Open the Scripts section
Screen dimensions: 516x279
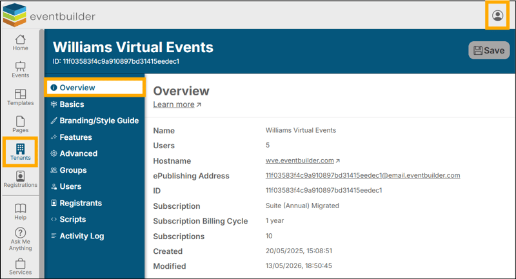click(94, 220)
